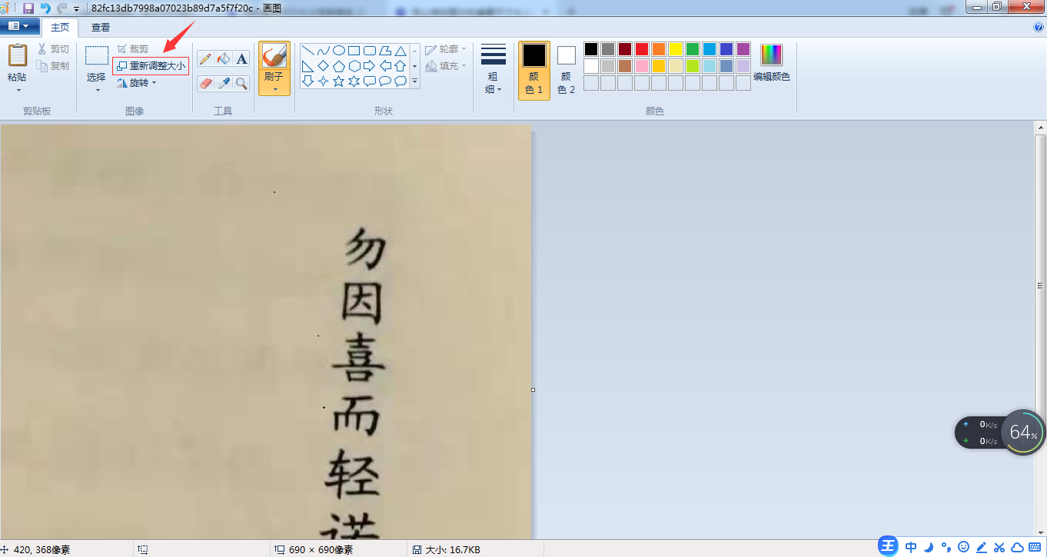The height and width of the screenshot is (557, 1047).
Task: Click the rectangular Select (选择) tool button
Action: click(x=96, y=56)
